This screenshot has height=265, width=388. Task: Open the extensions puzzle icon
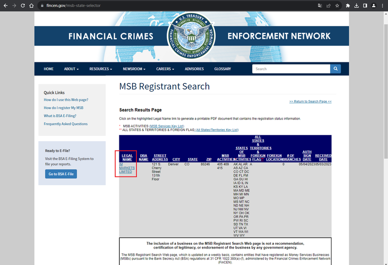tap(348, 5)
